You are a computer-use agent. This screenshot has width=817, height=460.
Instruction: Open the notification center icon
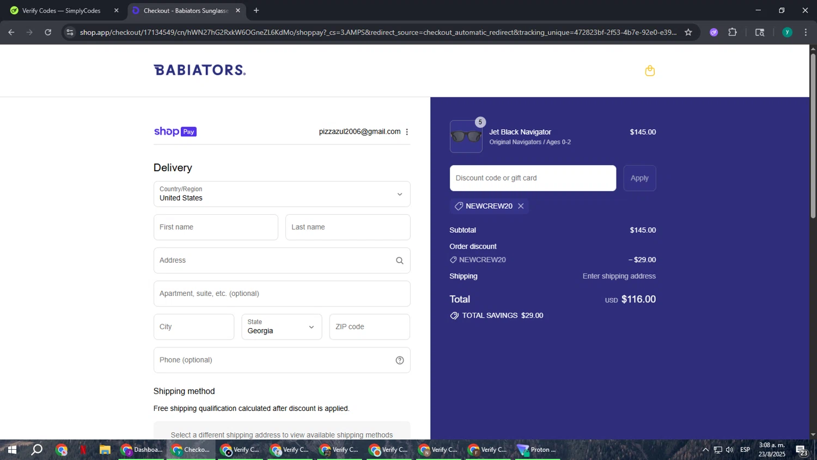pyautogui.click(x=802, y=450)
